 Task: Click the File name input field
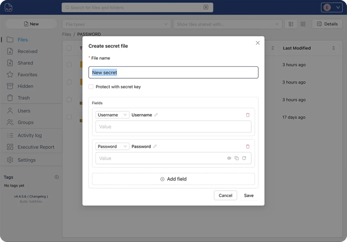(173, 73)
